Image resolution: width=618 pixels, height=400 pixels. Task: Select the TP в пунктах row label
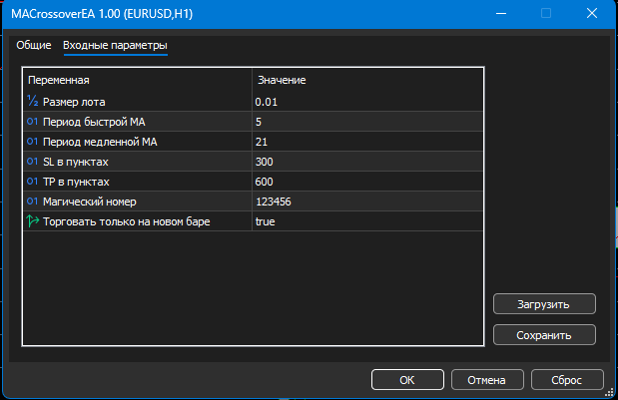pos(76,182)
